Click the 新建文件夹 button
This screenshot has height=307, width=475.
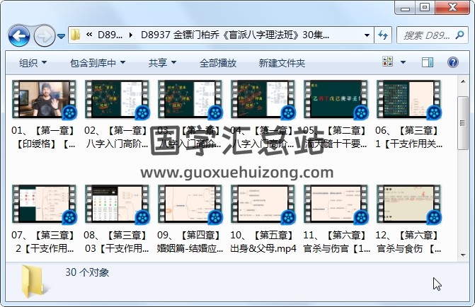[282, 63]
